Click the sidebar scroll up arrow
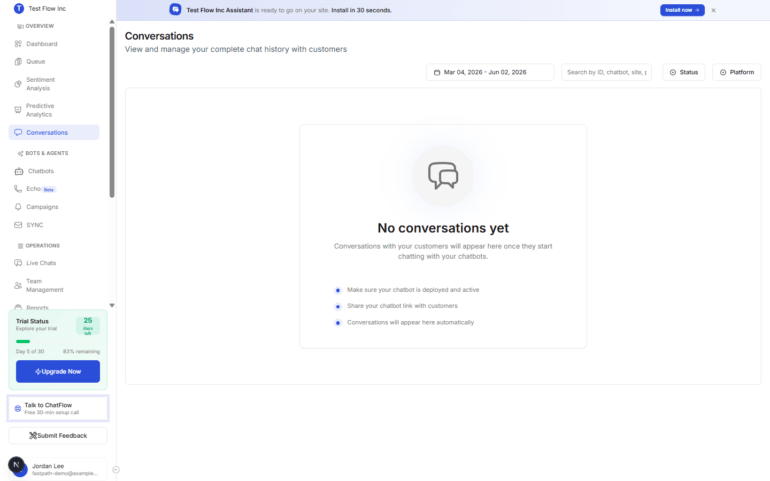This screenshot has height=481, width=770. [112, 22]
